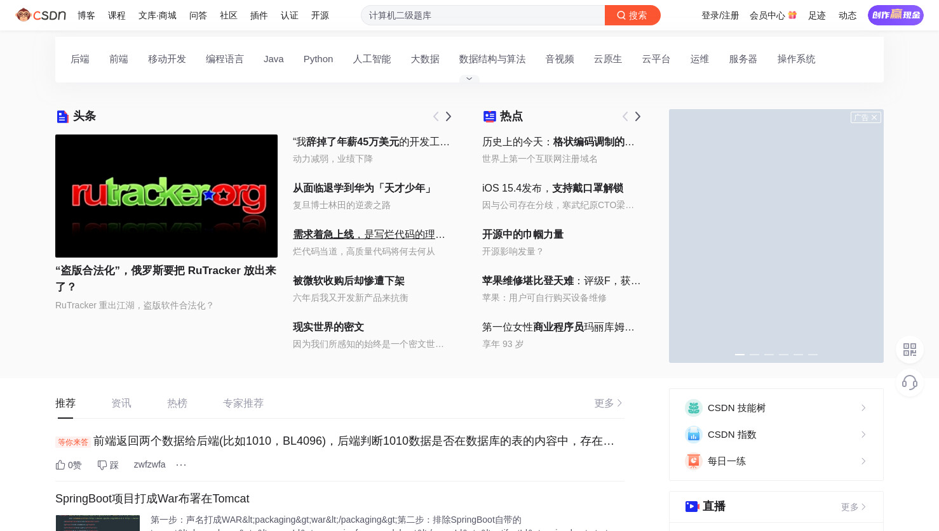Open 动态 in header

pyautogui.click(x=848, y=15)
